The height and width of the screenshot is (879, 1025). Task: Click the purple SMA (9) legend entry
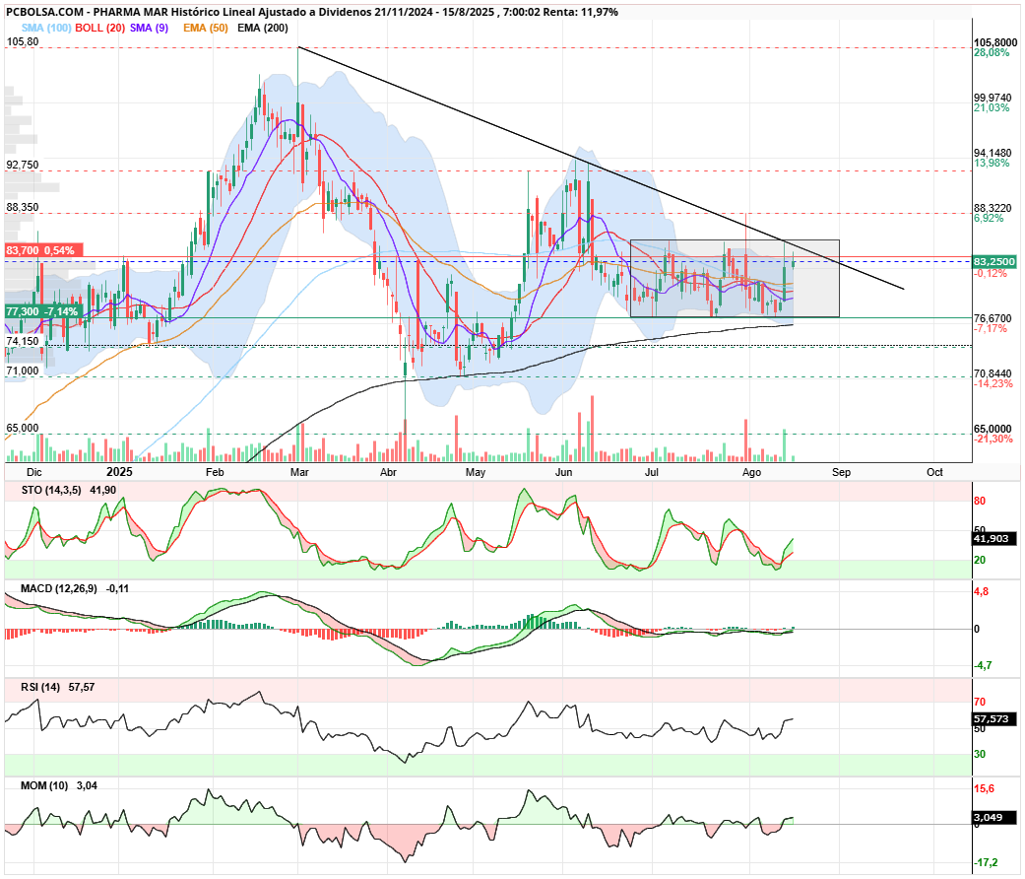pos(149,28)
